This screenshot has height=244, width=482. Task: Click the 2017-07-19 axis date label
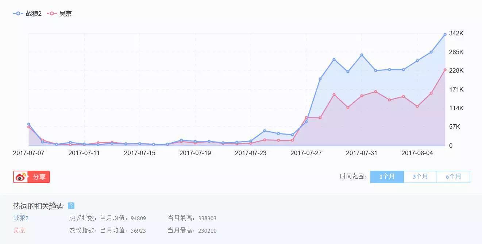click(195, 153)
